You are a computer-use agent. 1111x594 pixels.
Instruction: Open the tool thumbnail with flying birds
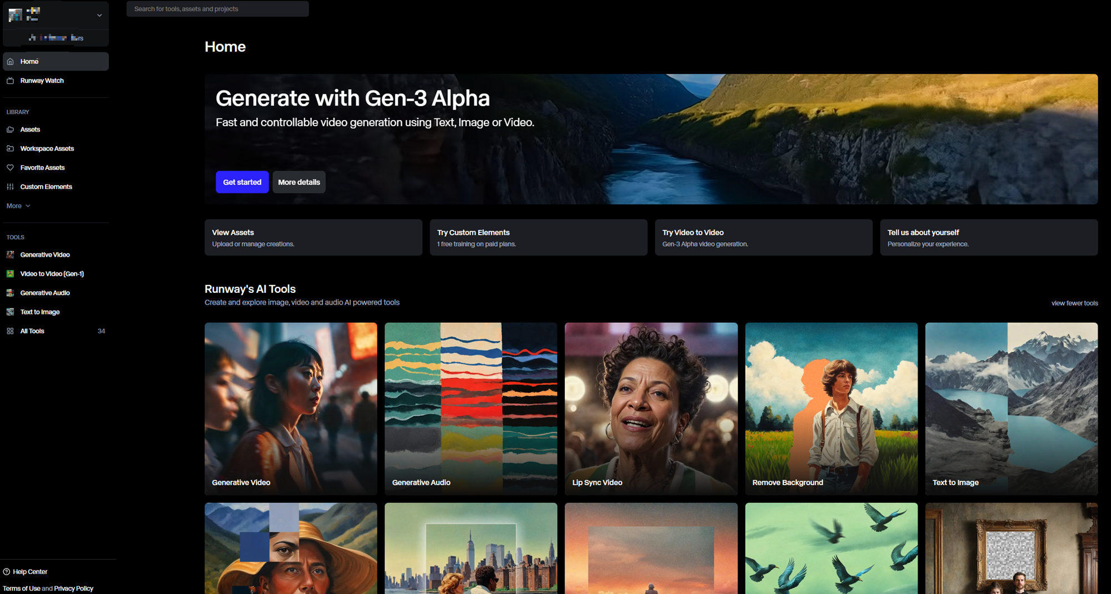pyautogui.click(x=831, y=548)
